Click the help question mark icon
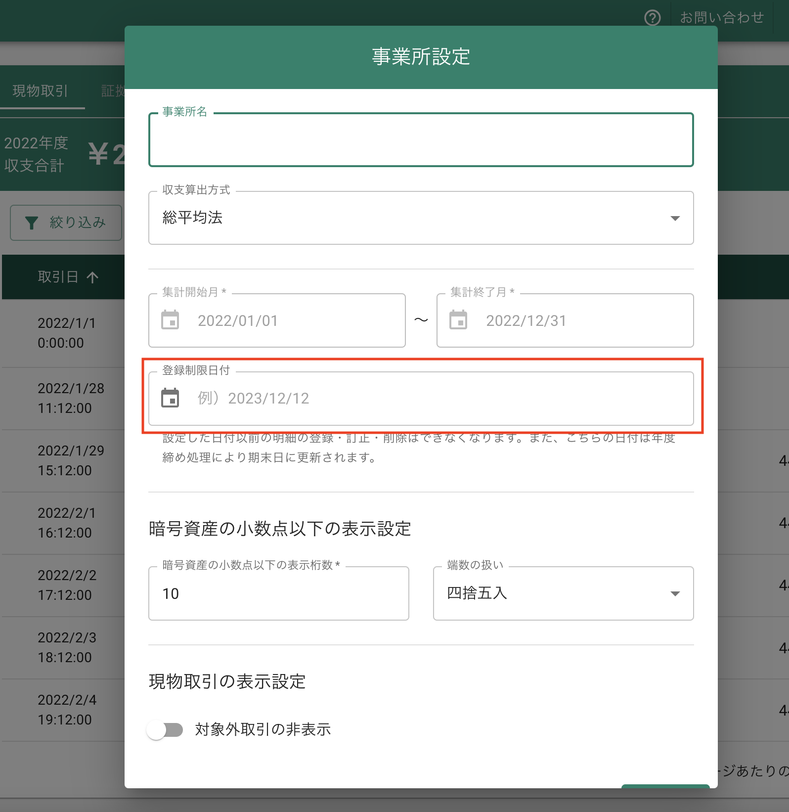Viewport: 789px width, 812px height. point(653,18)
